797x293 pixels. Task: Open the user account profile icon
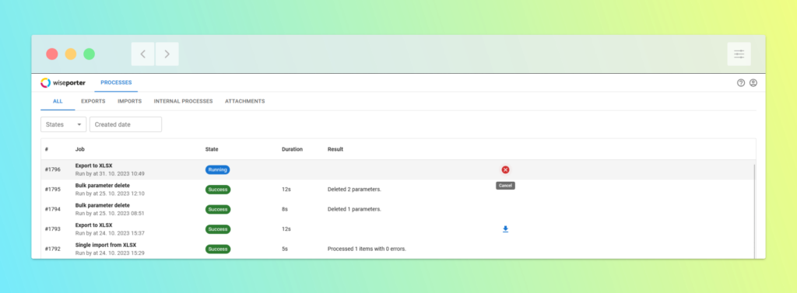coord(753,83)
